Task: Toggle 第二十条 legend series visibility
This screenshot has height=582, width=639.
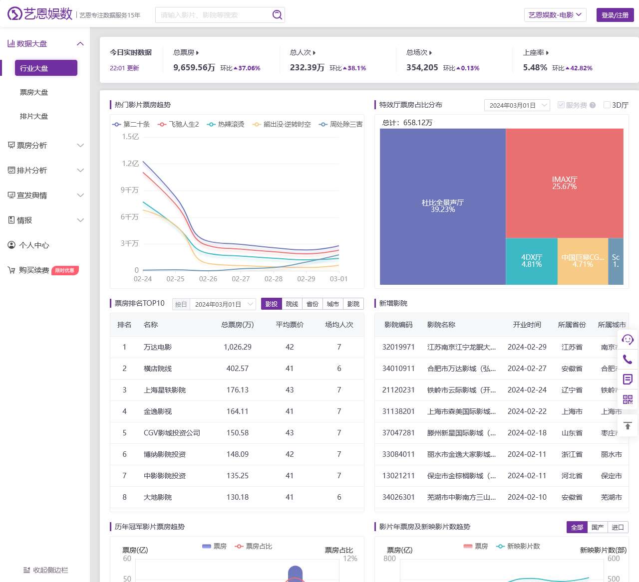Action: pos(131,124)
